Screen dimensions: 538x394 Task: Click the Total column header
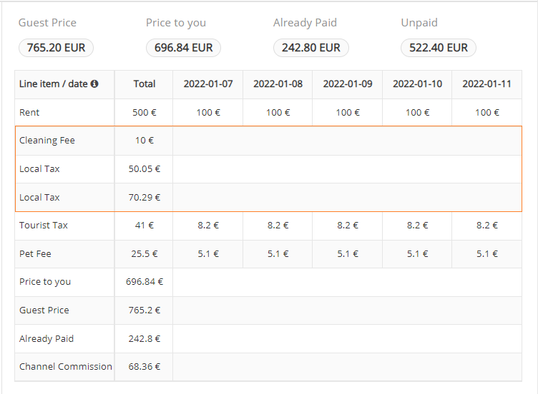click(x=144, y=84)
